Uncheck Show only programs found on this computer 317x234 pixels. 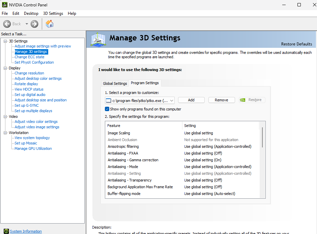pos(107,109)
